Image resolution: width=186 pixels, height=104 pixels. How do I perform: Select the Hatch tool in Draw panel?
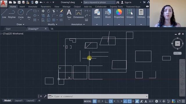[x=35, y=20]
